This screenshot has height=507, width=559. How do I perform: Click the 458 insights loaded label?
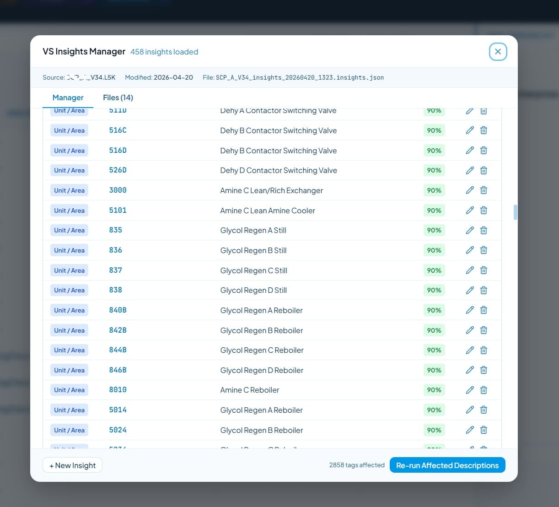click(x=164, y=52)
